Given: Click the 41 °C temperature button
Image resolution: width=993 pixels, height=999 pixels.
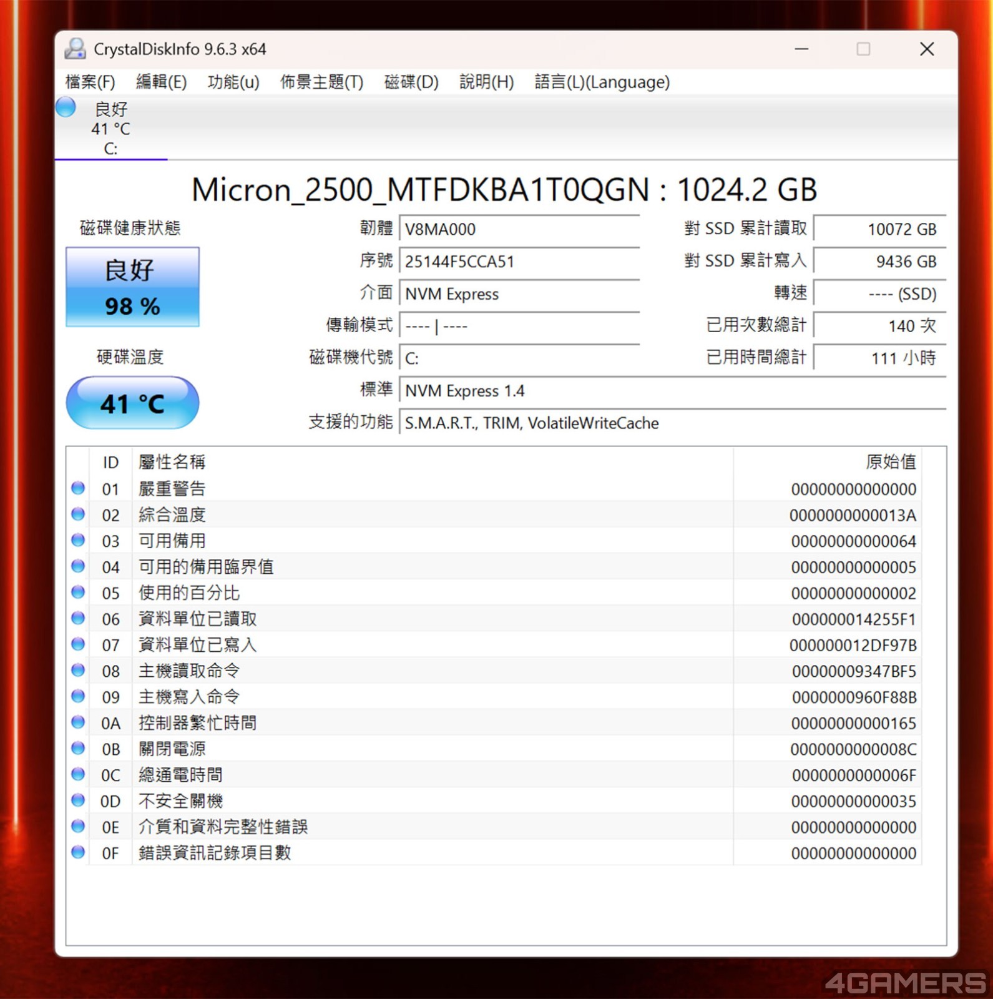Looking at the screenshot, I should pos(132,403).
